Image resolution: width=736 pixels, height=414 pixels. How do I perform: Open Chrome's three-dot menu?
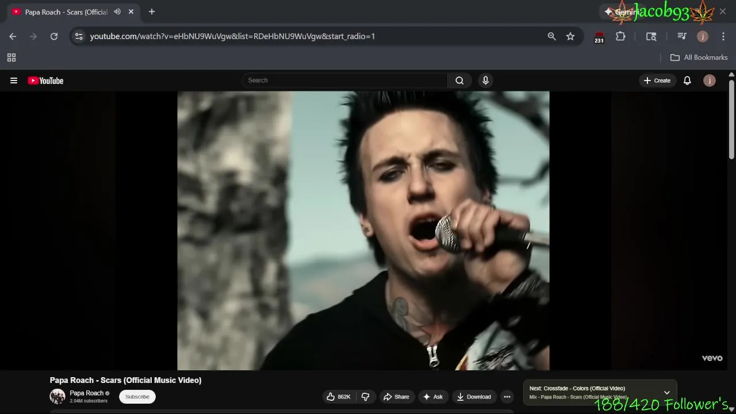[723, 36]
